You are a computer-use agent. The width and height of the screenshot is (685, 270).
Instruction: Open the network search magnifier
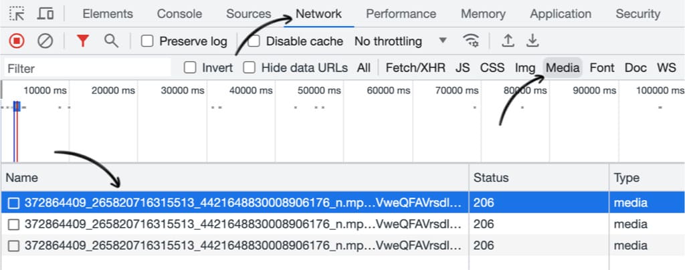click(x=112, y=41)
